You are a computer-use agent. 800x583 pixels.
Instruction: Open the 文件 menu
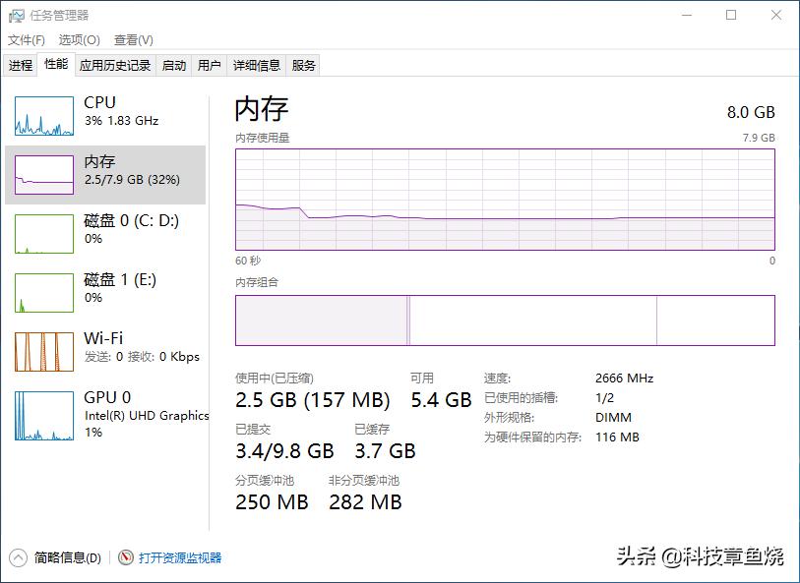(x=25, y=39)
